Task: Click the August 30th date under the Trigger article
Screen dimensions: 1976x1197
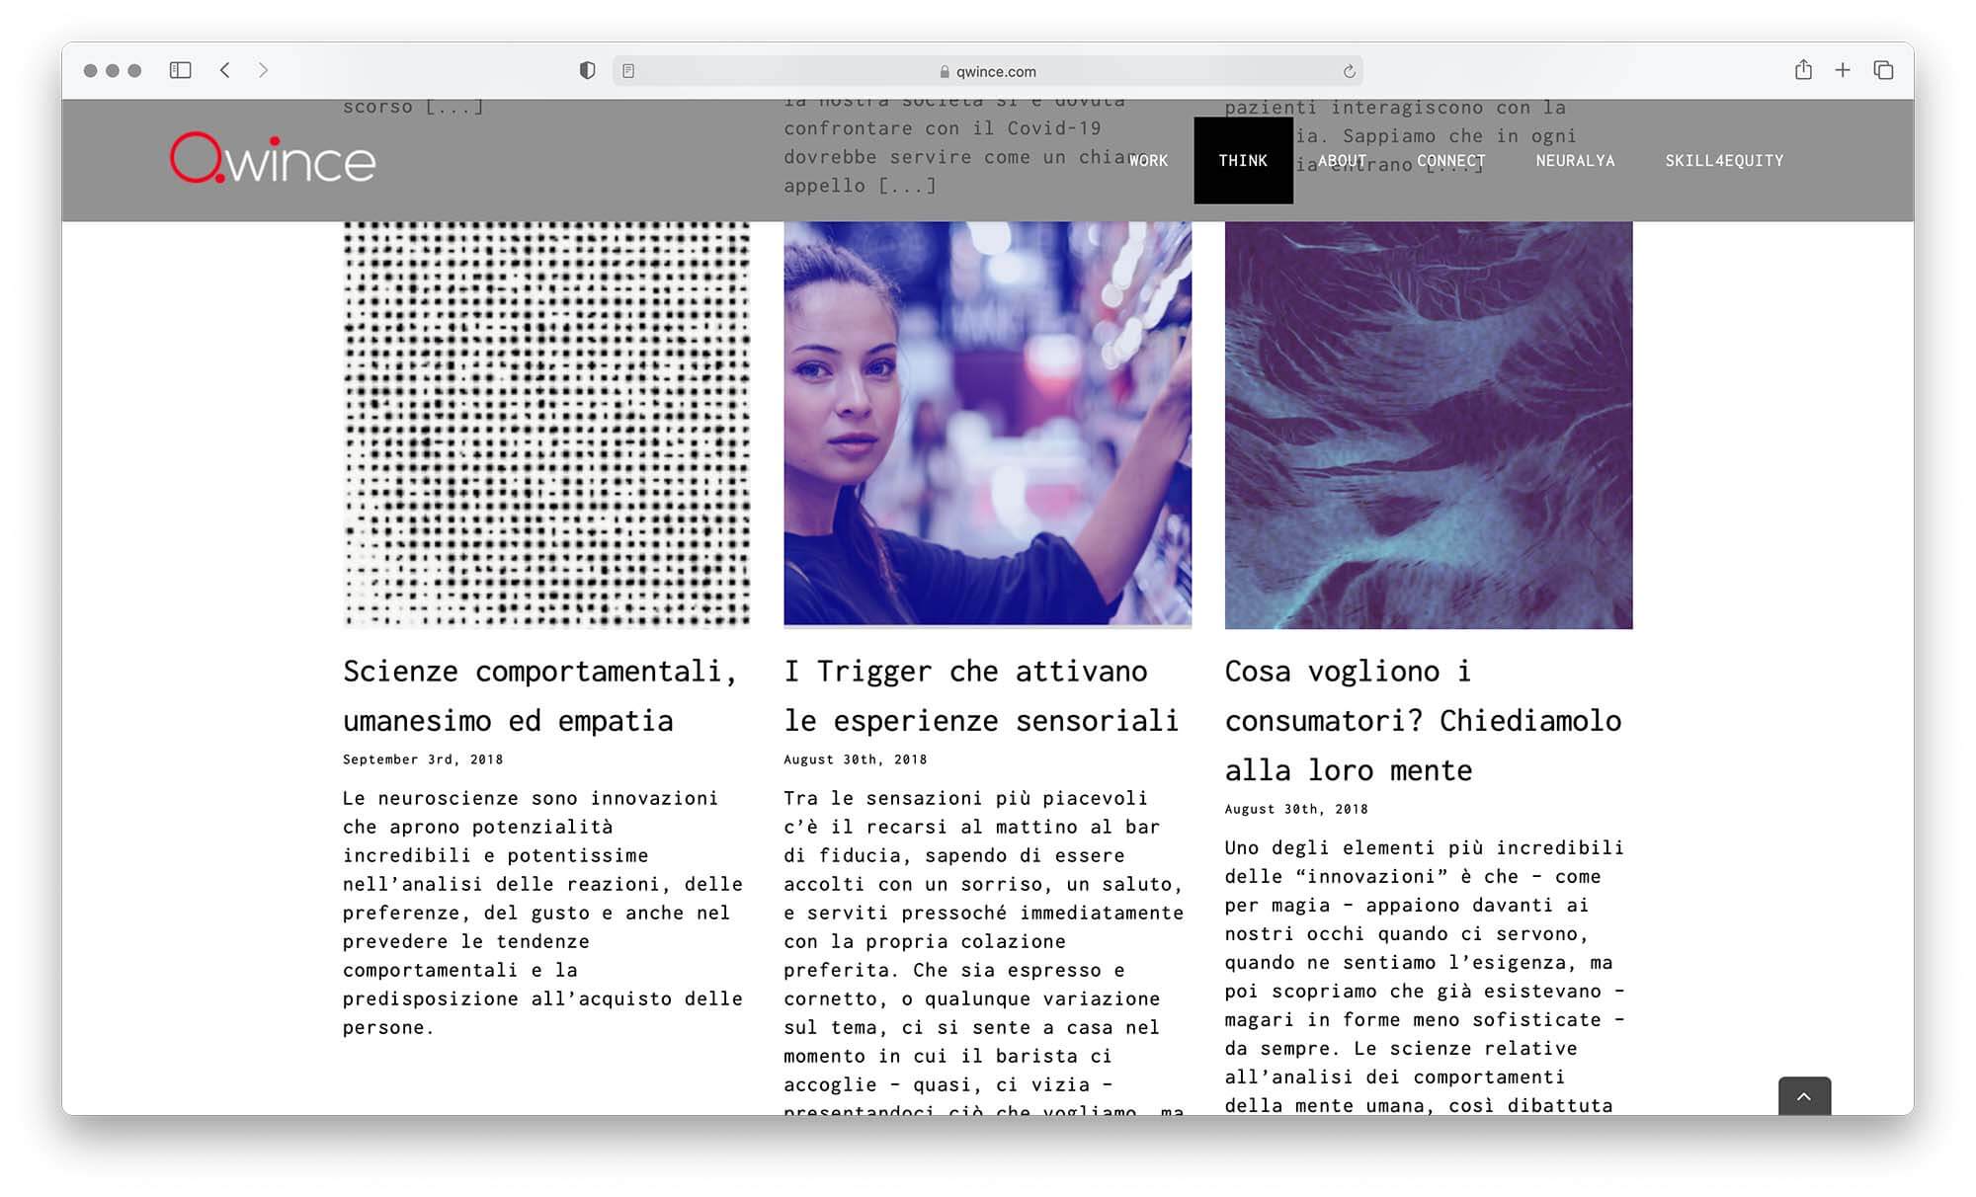Action: (856, 759)
